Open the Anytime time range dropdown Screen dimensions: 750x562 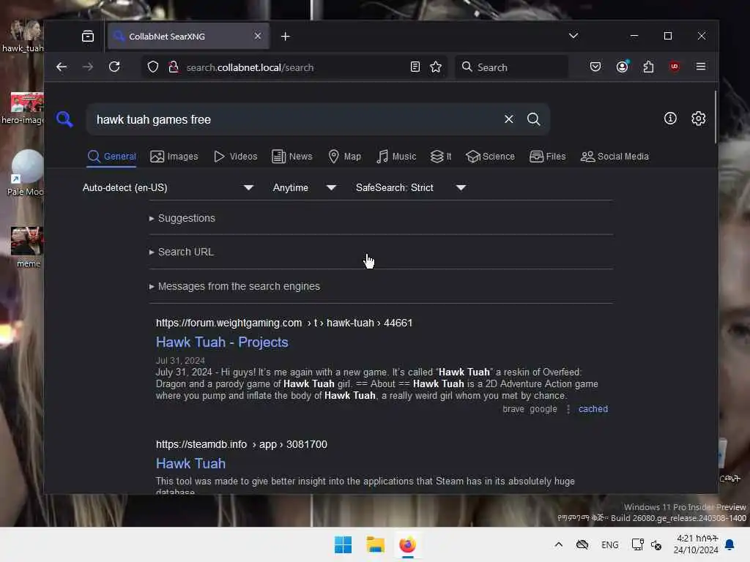304,187
